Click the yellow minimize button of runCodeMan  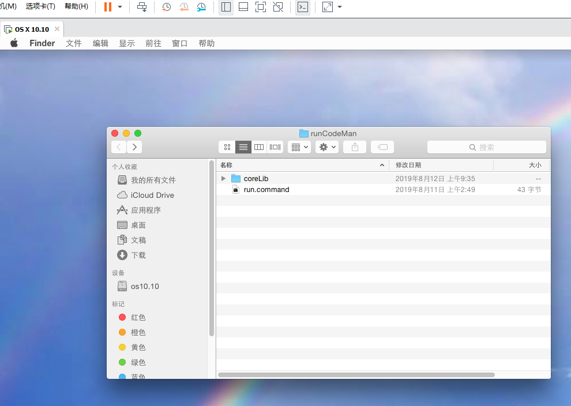click(x=126, y=133)
